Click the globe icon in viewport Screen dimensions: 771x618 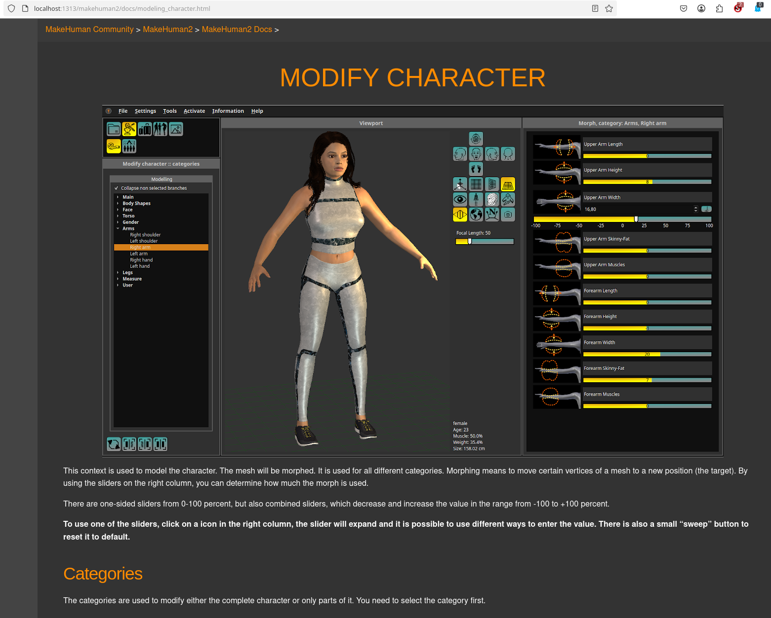[x=476, y=215]
